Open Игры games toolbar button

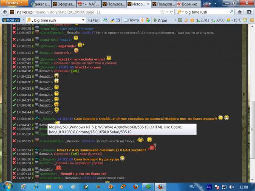click(x=160, y=20)
